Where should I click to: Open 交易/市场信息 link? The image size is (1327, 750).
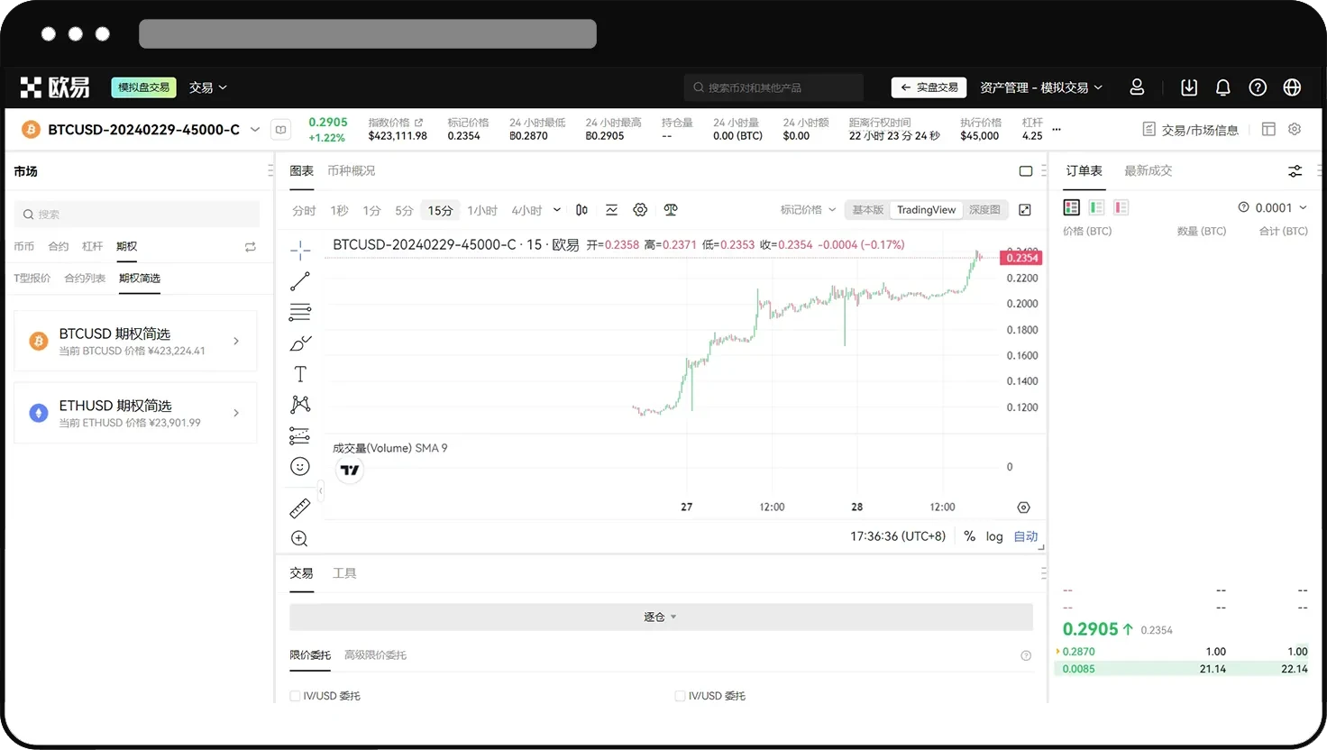(1190, 130)
